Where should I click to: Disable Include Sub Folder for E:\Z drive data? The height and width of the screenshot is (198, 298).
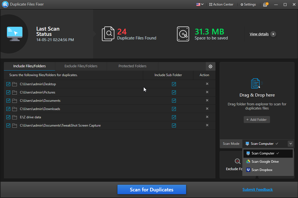tap(174, 117)
